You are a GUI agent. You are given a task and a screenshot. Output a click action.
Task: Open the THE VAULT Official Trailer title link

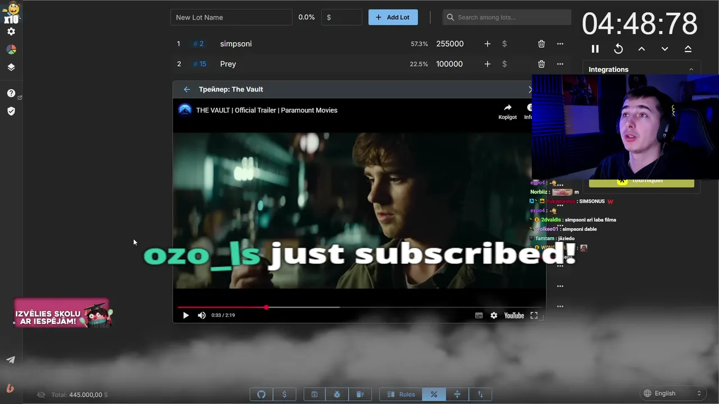tap(267, 110)
